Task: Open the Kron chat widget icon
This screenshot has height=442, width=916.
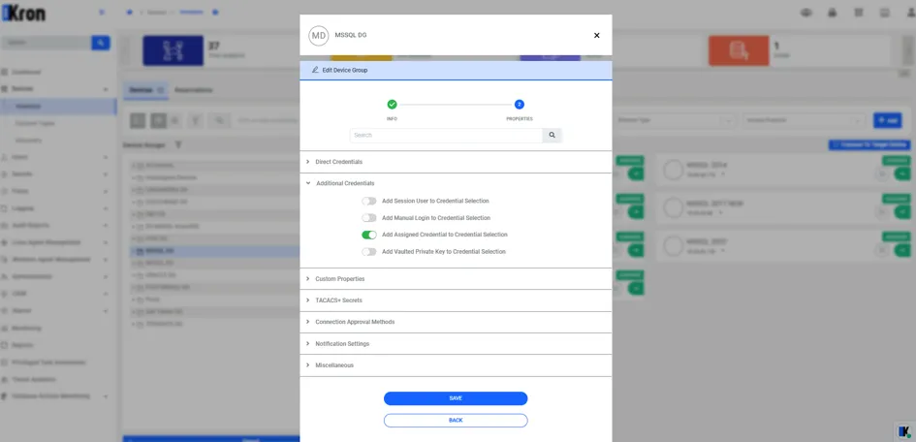Action: (904, 431)
